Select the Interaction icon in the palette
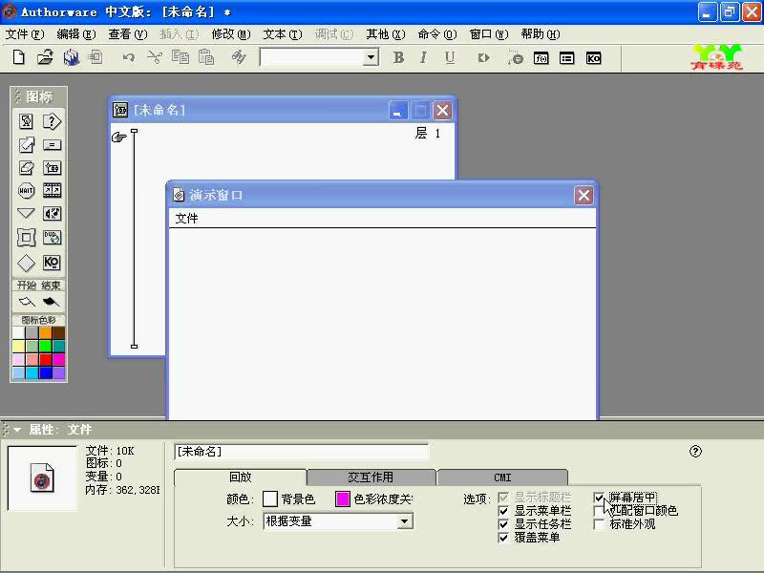 [52, 121]
